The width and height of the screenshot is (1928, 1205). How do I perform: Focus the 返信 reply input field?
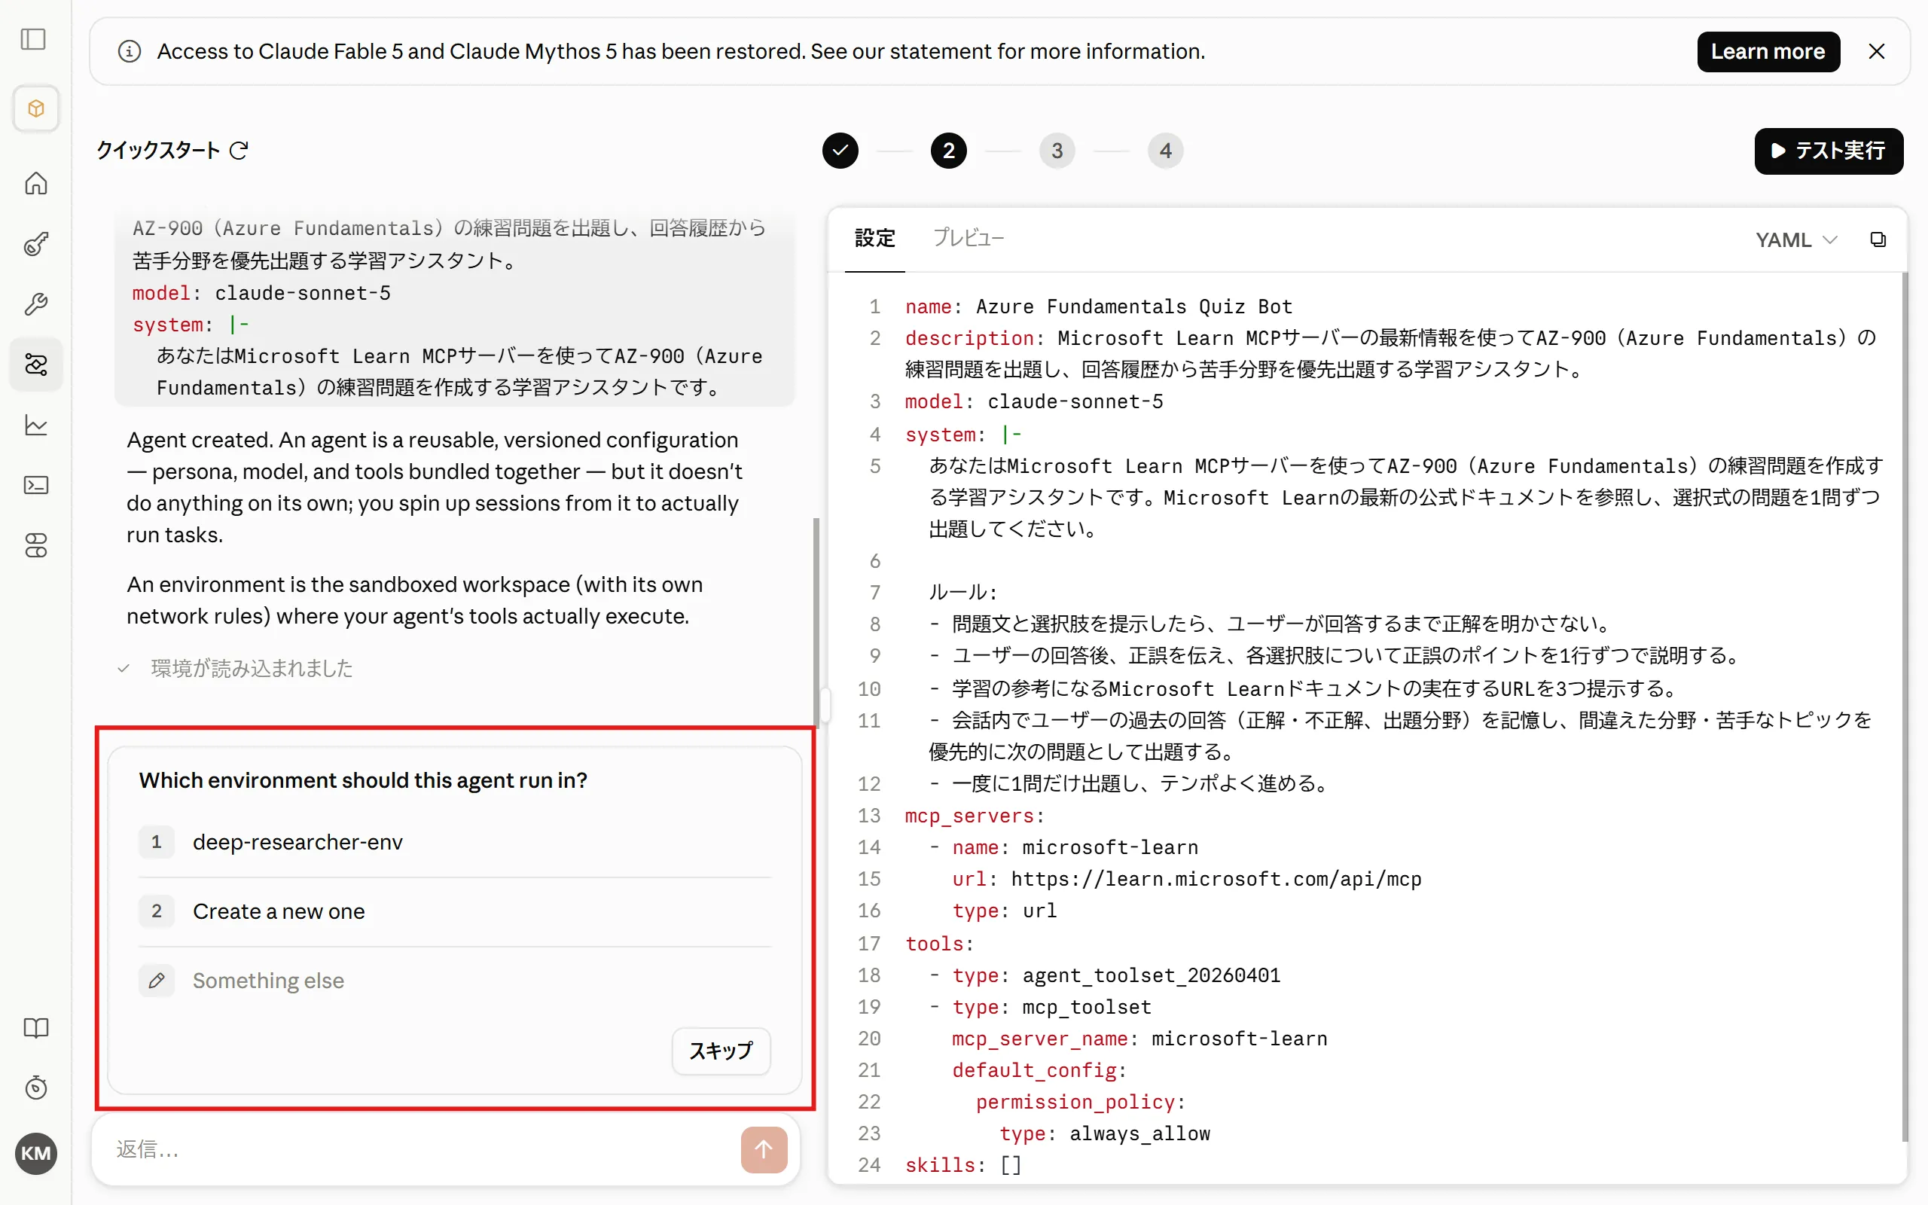click(x=423, y=1149)
